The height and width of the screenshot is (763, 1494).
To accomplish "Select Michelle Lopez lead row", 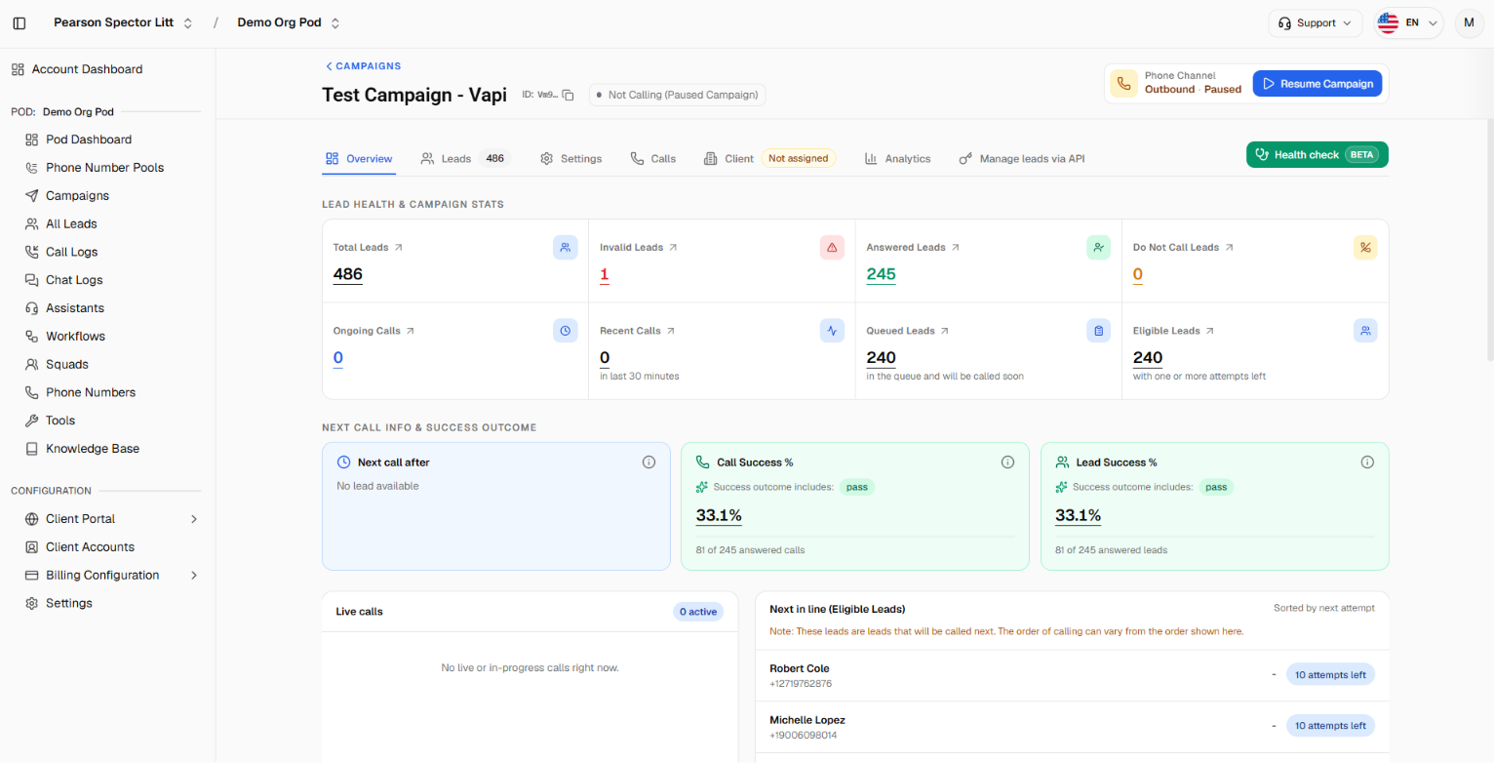I will (1072, 727).
